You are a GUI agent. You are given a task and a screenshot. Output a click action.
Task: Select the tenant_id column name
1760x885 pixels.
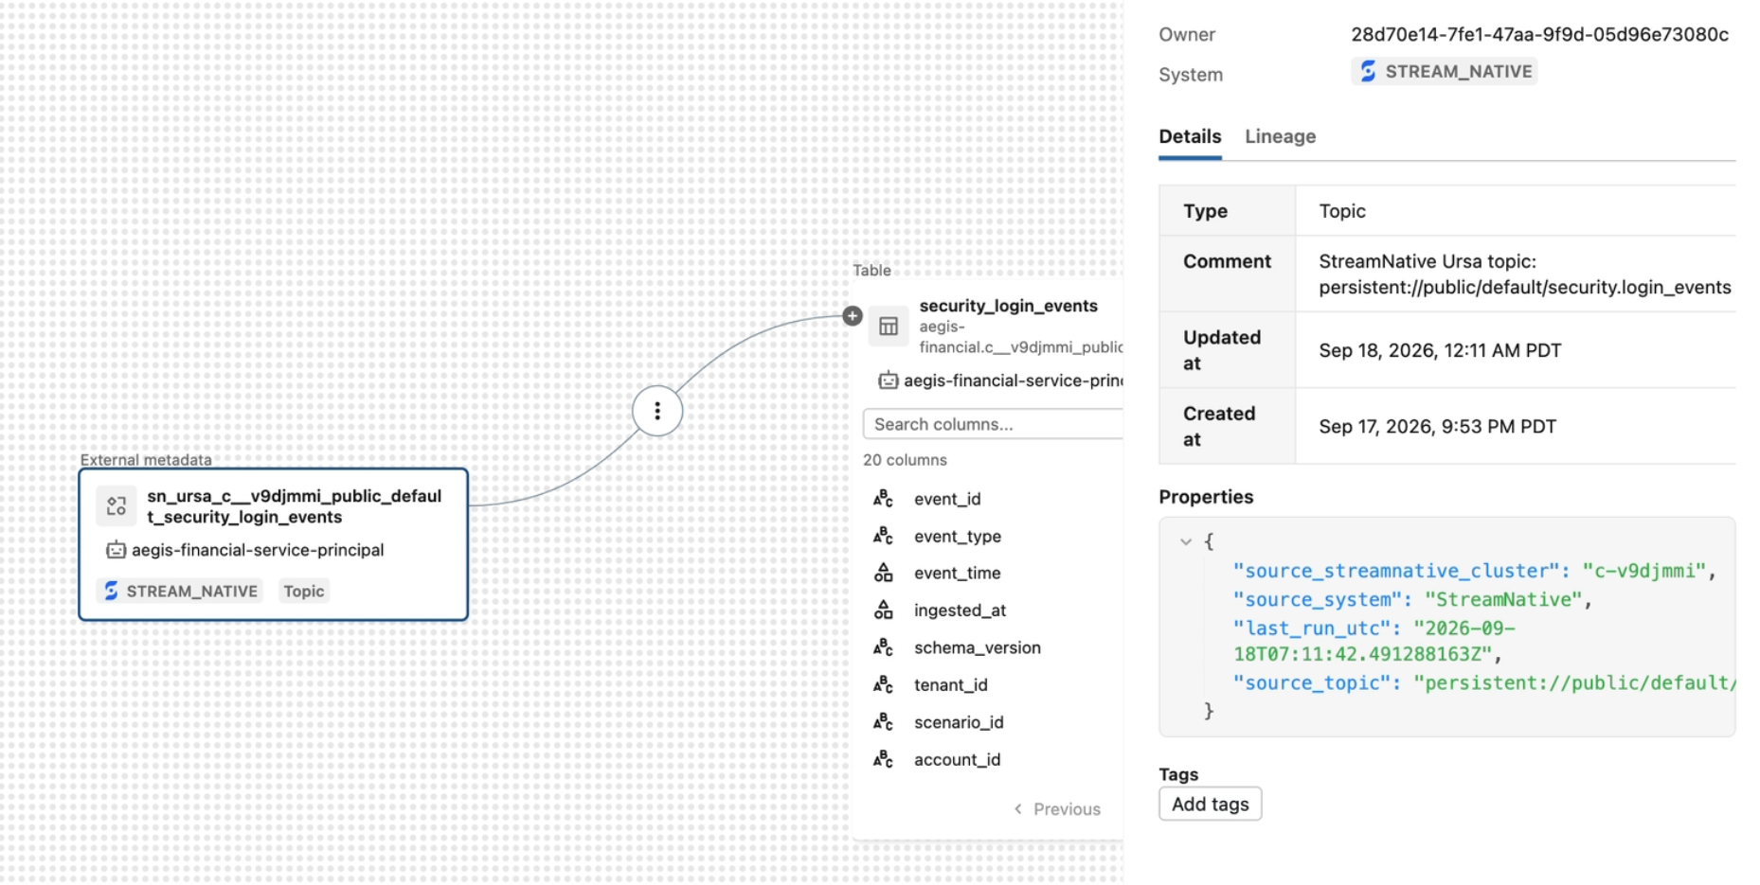pos(950,684)
